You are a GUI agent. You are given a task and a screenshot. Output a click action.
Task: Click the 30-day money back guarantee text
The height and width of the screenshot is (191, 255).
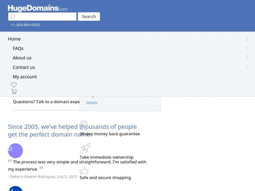110,134
